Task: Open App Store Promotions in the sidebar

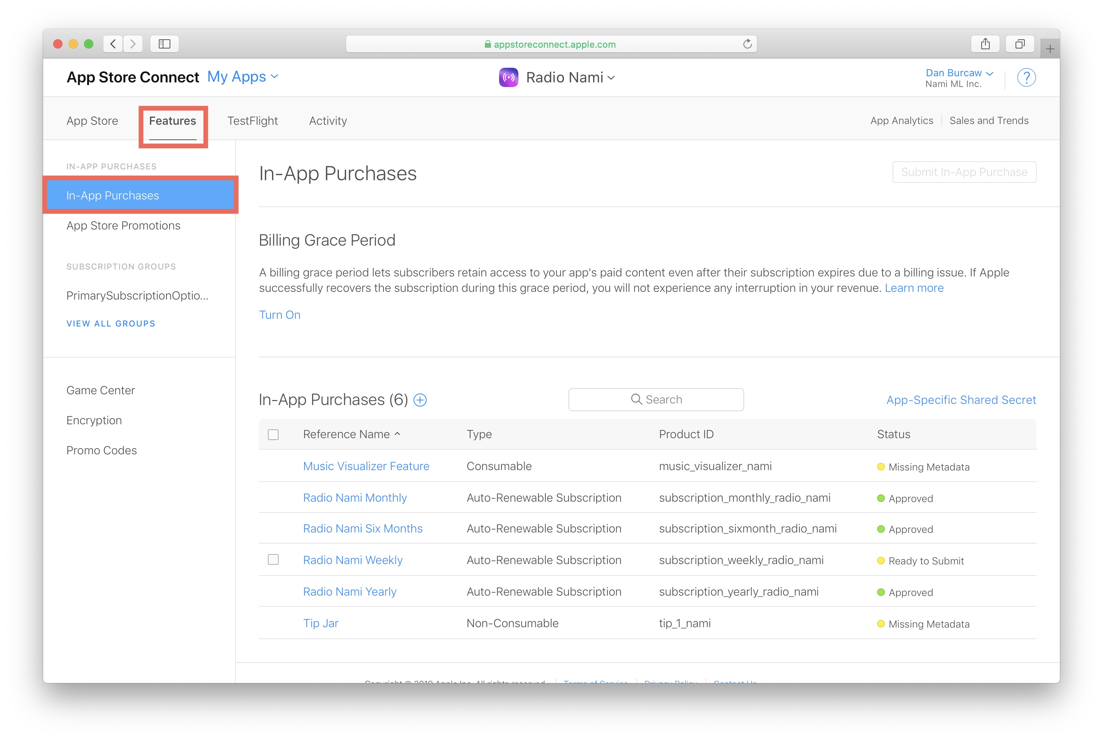Action: [123, 226]
